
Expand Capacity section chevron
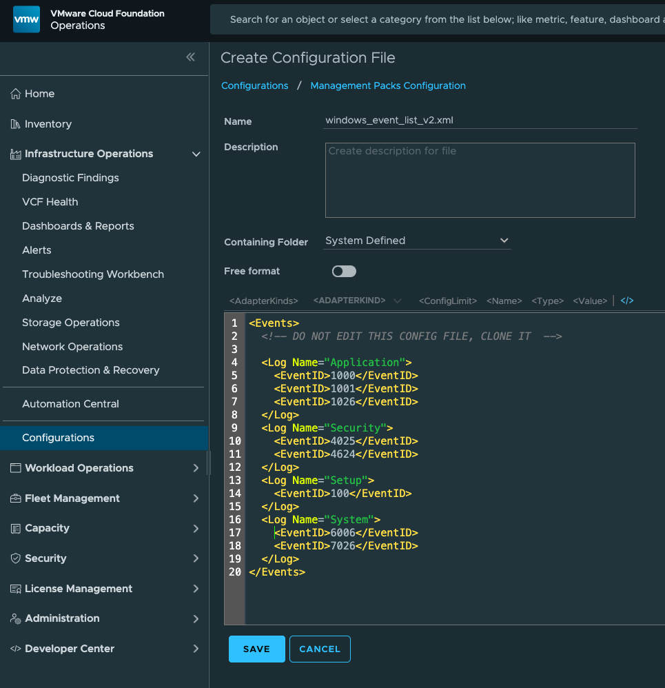pos(196,528)
